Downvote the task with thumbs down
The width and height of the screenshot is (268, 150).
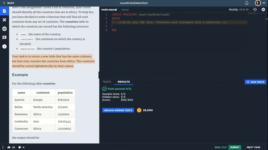tap(20, 147)
